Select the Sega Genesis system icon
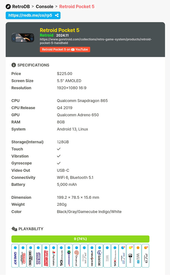The width and height of the screenshot is (170, 275). (x=30, y=255)
